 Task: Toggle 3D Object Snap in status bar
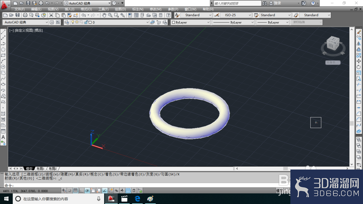(x=99, y=191)
